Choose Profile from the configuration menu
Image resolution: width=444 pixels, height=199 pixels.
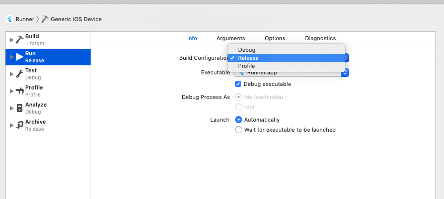tap(286, 66)
